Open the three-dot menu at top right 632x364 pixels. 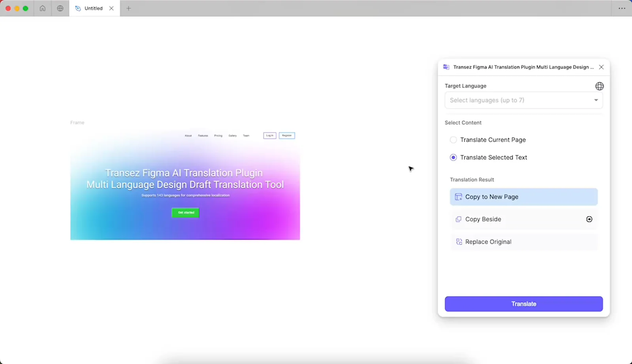[x=622, y=8]
